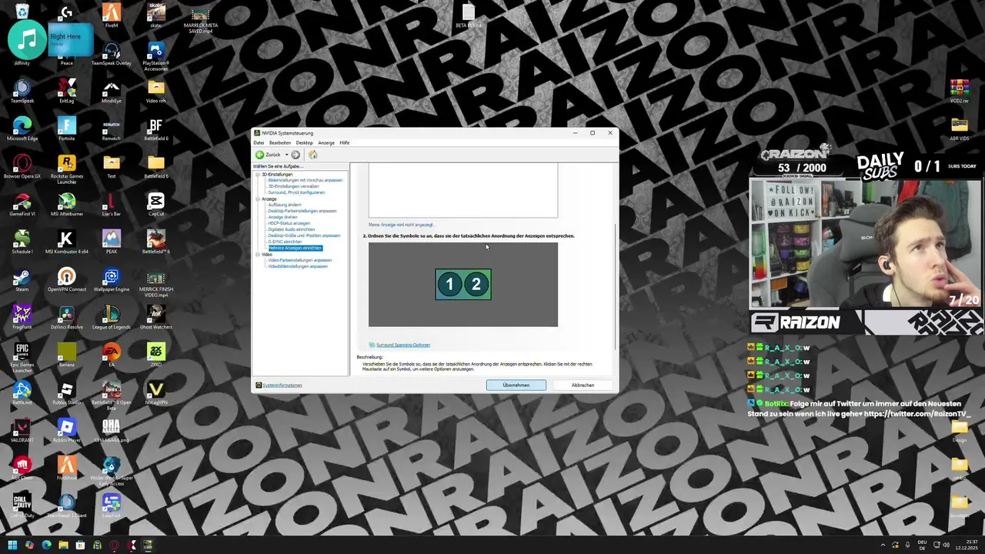Select Desktop-Farbeinstellungen anpassen
This screenshot has height=554, width=985.
pyautogui.click(x=302, y=211)
